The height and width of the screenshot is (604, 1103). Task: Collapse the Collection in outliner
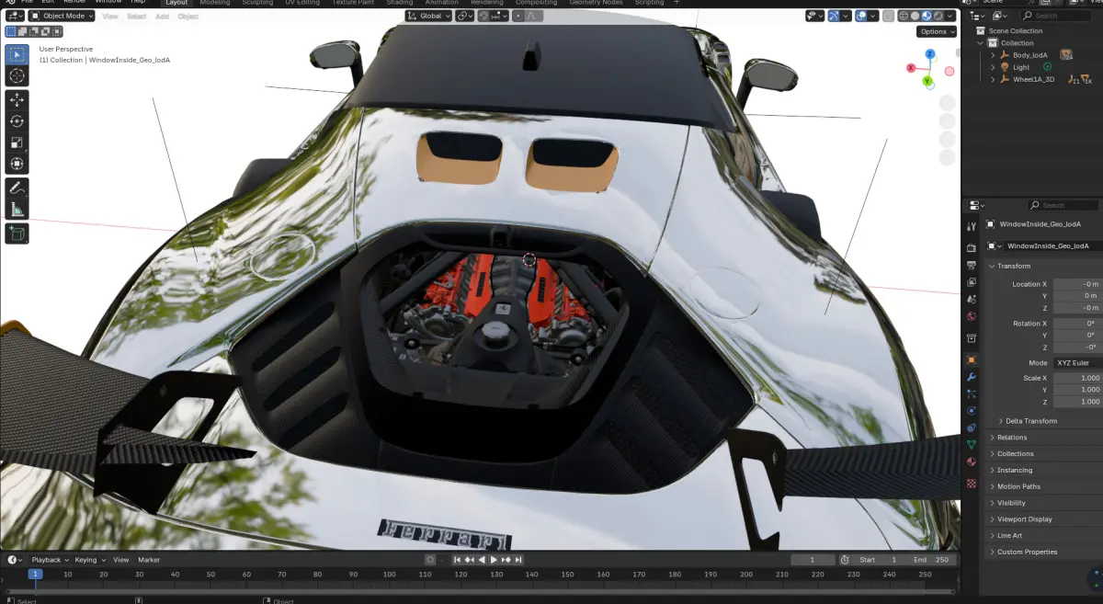click(x=981, y=43)
